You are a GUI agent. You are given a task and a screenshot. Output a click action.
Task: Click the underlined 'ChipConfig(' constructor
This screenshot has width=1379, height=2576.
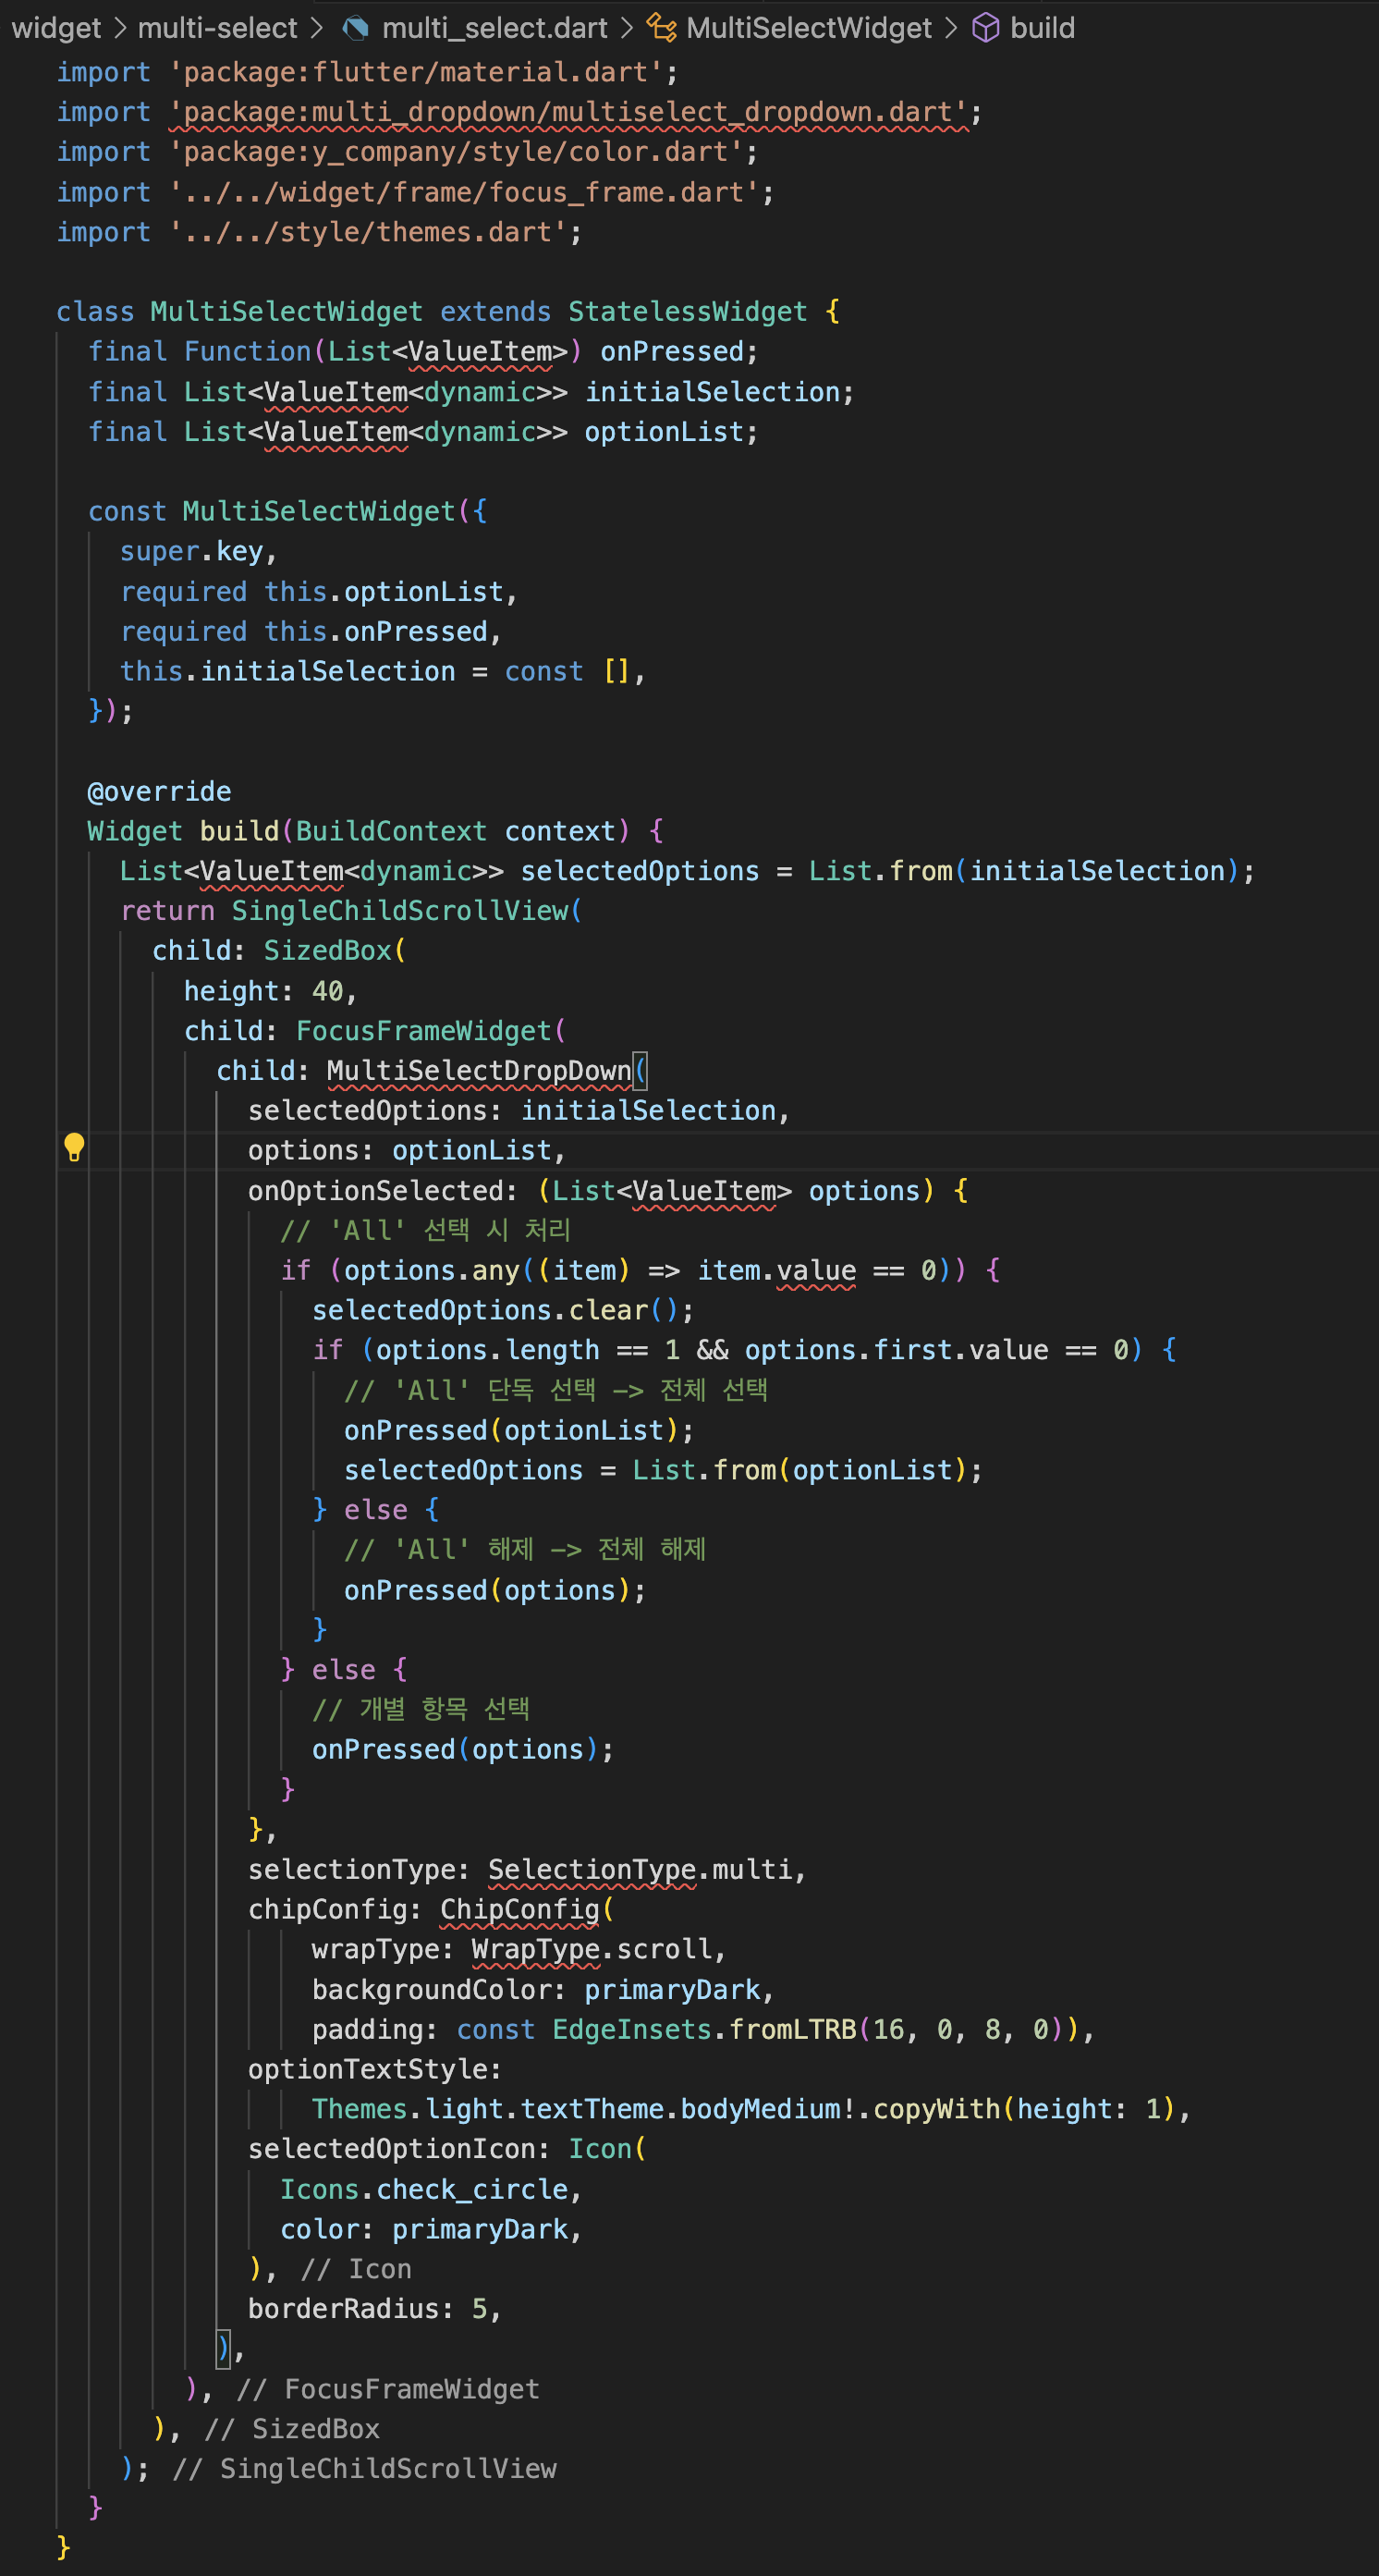pos(527,1910)
